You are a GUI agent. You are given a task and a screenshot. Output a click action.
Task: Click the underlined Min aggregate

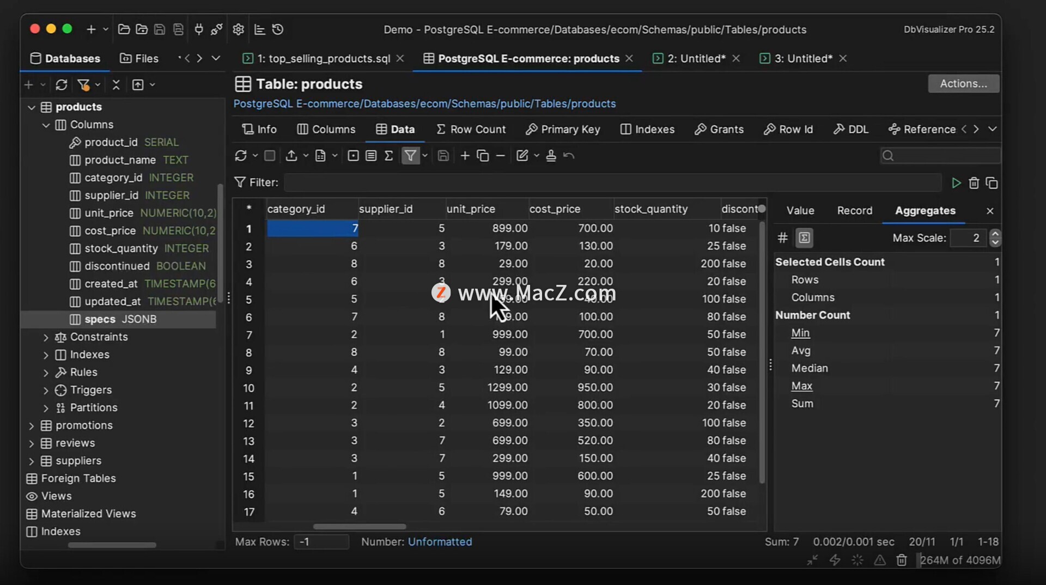(x=800, y=333)
